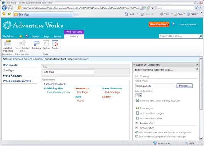Open Press Release Archive in left navigation
Image resolution: width=204 pixels, height=146 pixels.
(x=17, y=81)
